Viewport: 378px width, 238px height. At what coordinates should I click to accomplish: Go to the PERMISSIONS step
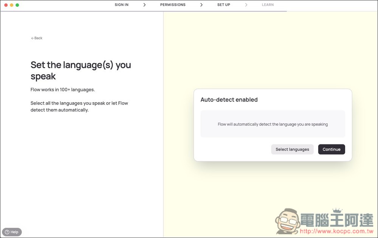click(x=173, y=5)
